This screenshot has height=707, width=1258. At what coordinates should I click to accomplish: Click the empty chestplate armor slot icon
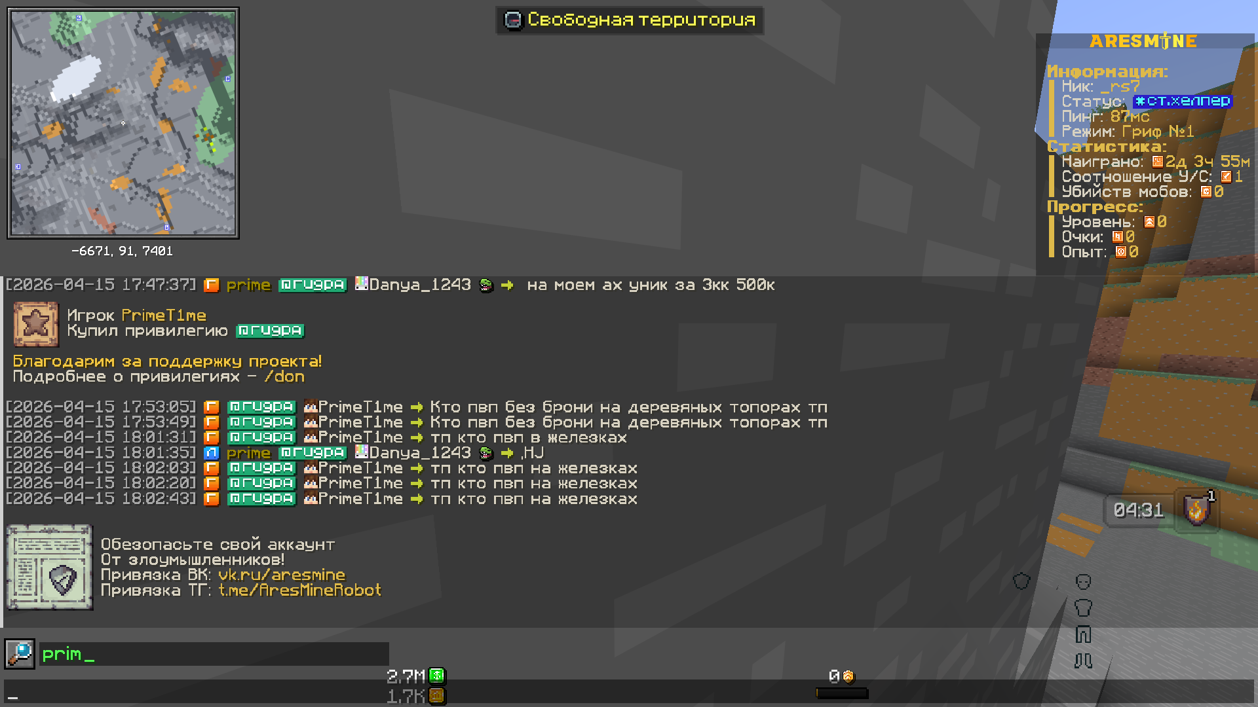[1083, 607]
